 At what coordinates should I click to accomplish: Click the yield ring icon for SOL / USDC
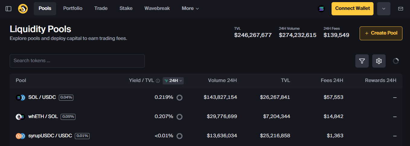[180, 98]
